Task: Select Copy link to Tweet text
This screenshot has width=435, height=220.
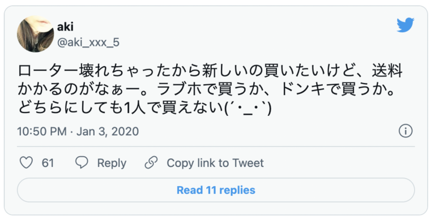Action: click(x=215, y=163)
